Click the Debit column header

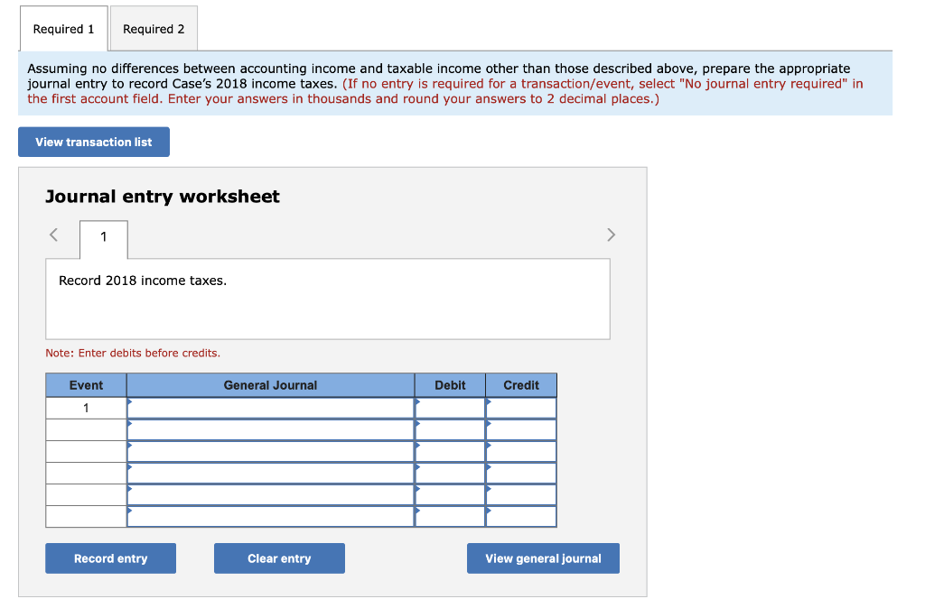(x=450, y=385)
